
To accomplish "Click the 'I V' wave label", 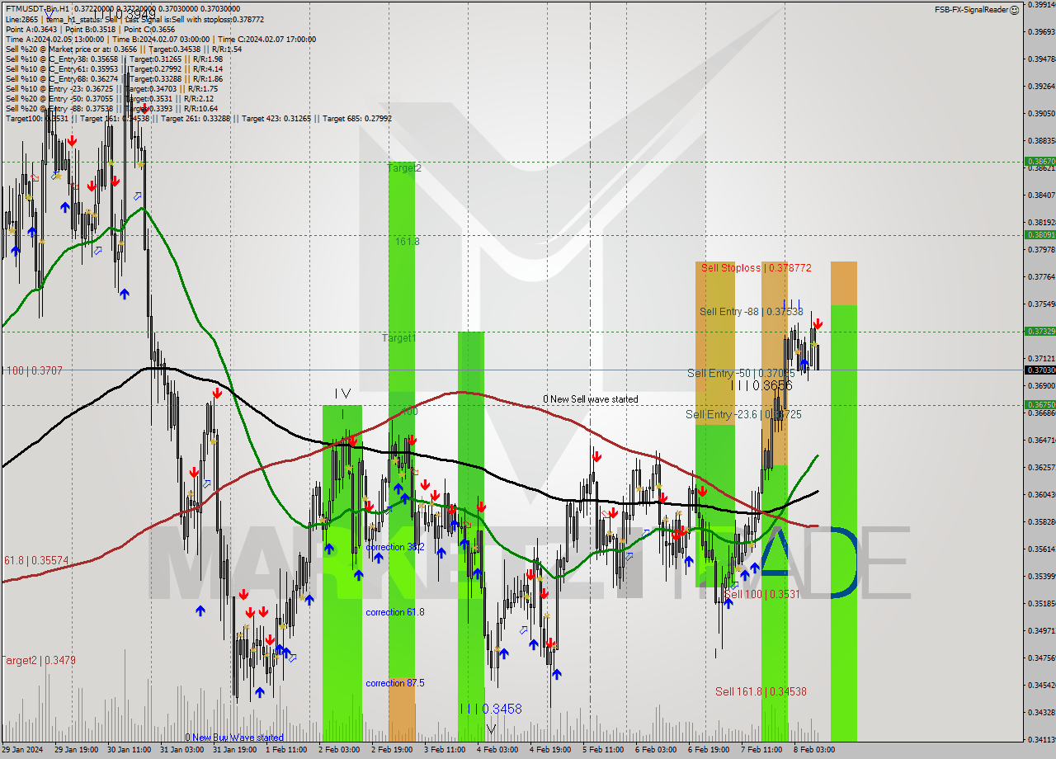I will (342, 394).
